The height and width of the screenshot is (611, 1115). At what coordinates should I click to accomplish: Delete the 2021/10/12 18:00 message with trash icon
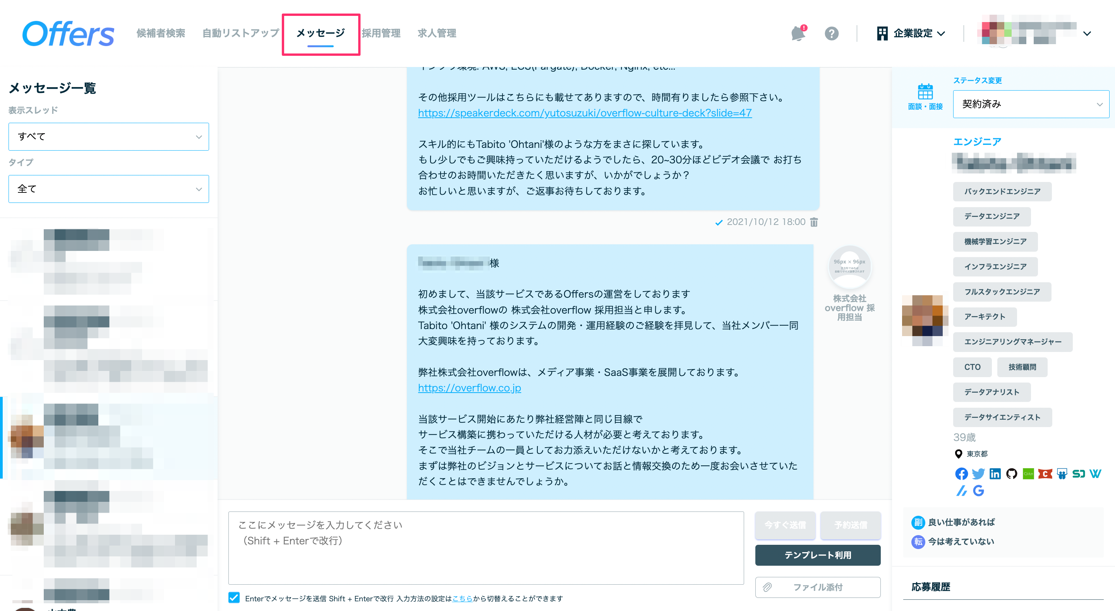[x=814, y=222]
